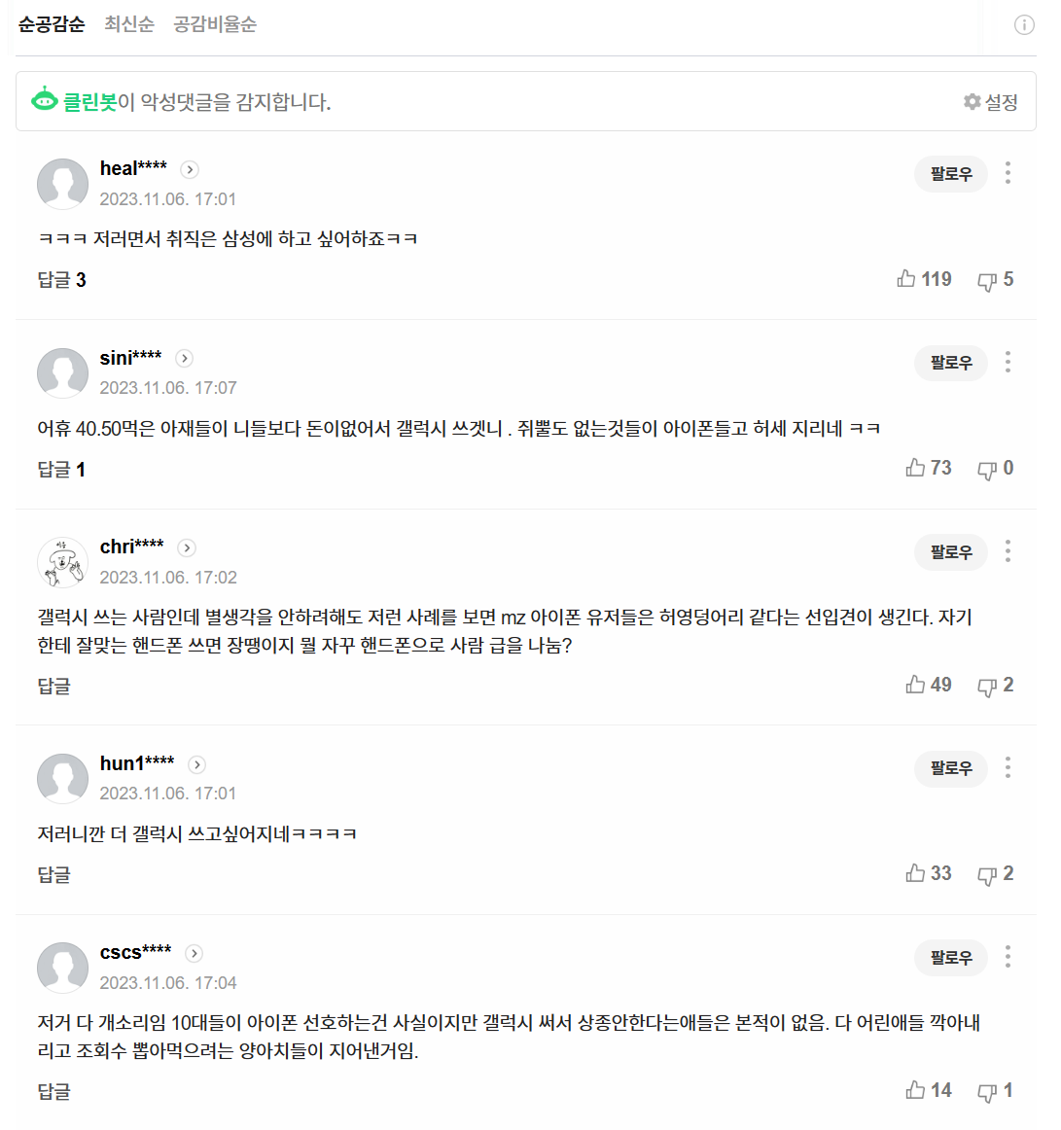Follow user heal**** with 팔로우 button
This screenshot has width=1061, height=1130.
[x=950, y=174]
